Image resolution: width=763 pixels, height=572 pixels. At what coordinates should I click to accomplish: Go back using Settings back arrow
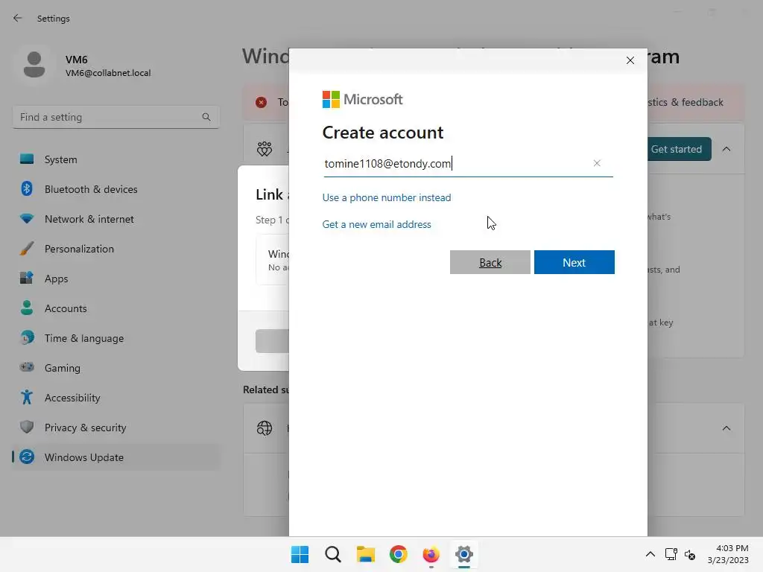18,18
